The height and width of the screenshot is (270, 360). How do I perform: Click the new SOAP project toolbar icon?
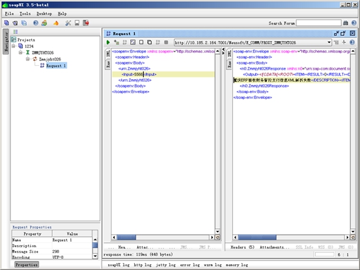7,23
